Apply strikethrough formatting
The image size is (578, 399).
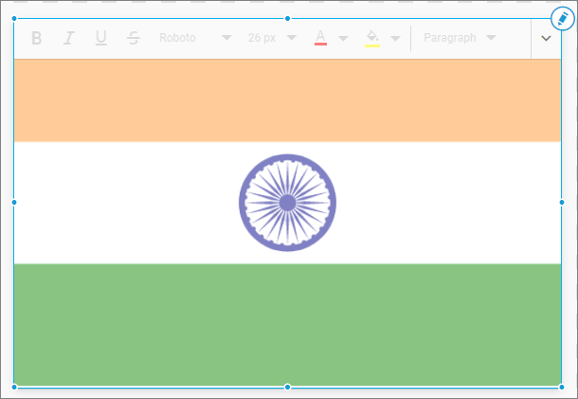point(133,38)
